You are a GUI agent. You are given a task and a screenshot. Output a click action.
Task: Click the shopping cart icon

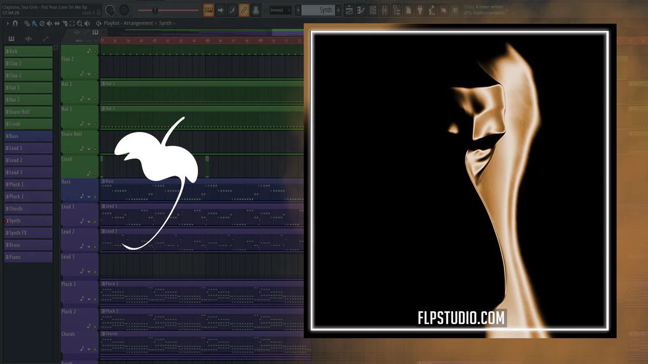[455, 10]
